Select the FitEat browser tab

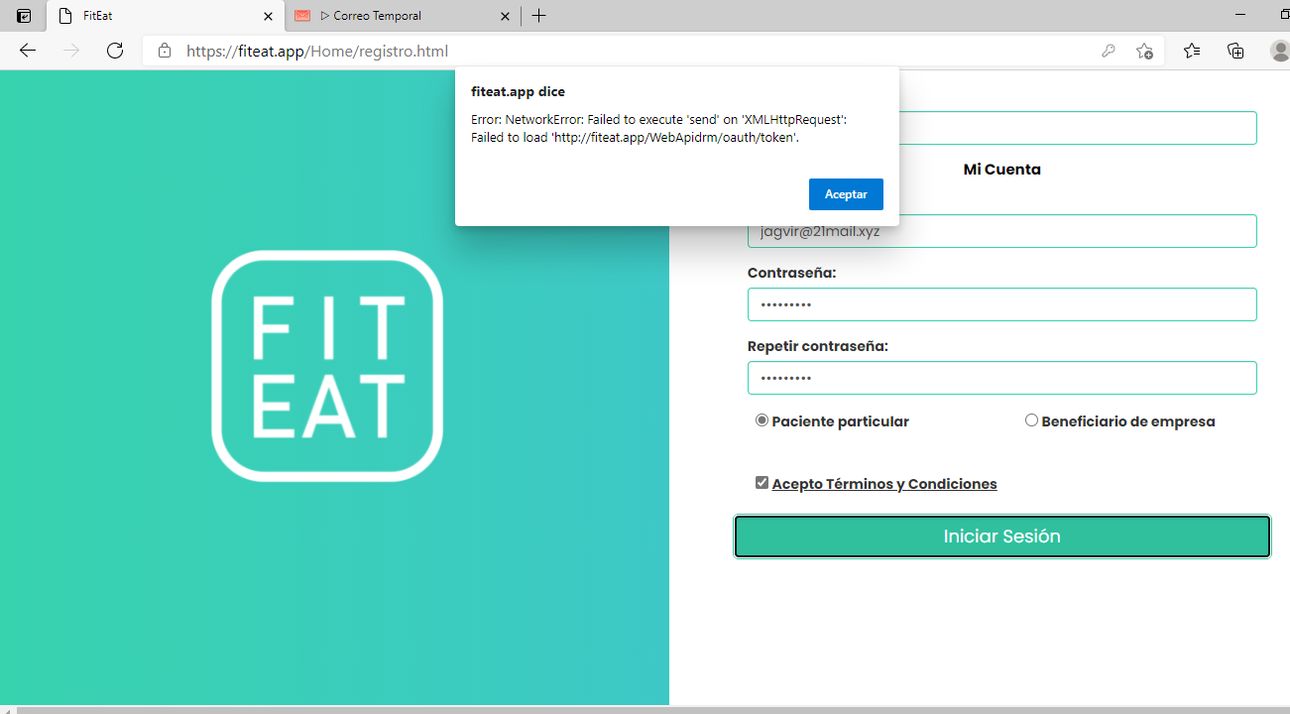click(x=159, y=16)
